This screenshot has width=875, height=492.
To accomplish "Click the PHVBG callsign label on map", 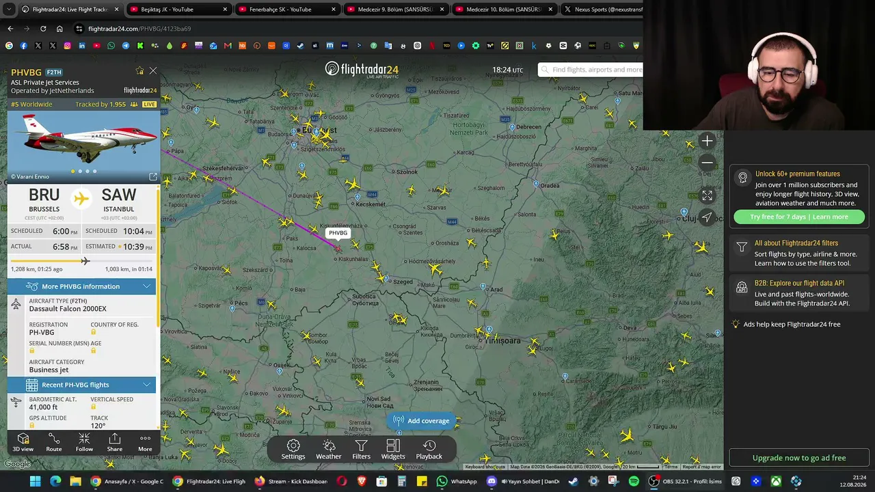I will pos(338,233).
